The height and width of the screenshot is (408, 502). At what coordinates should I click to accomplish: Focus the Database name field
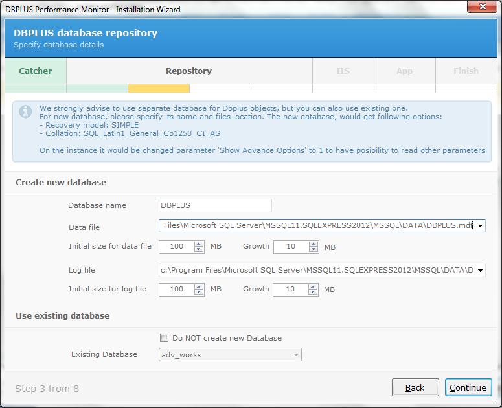215,205
